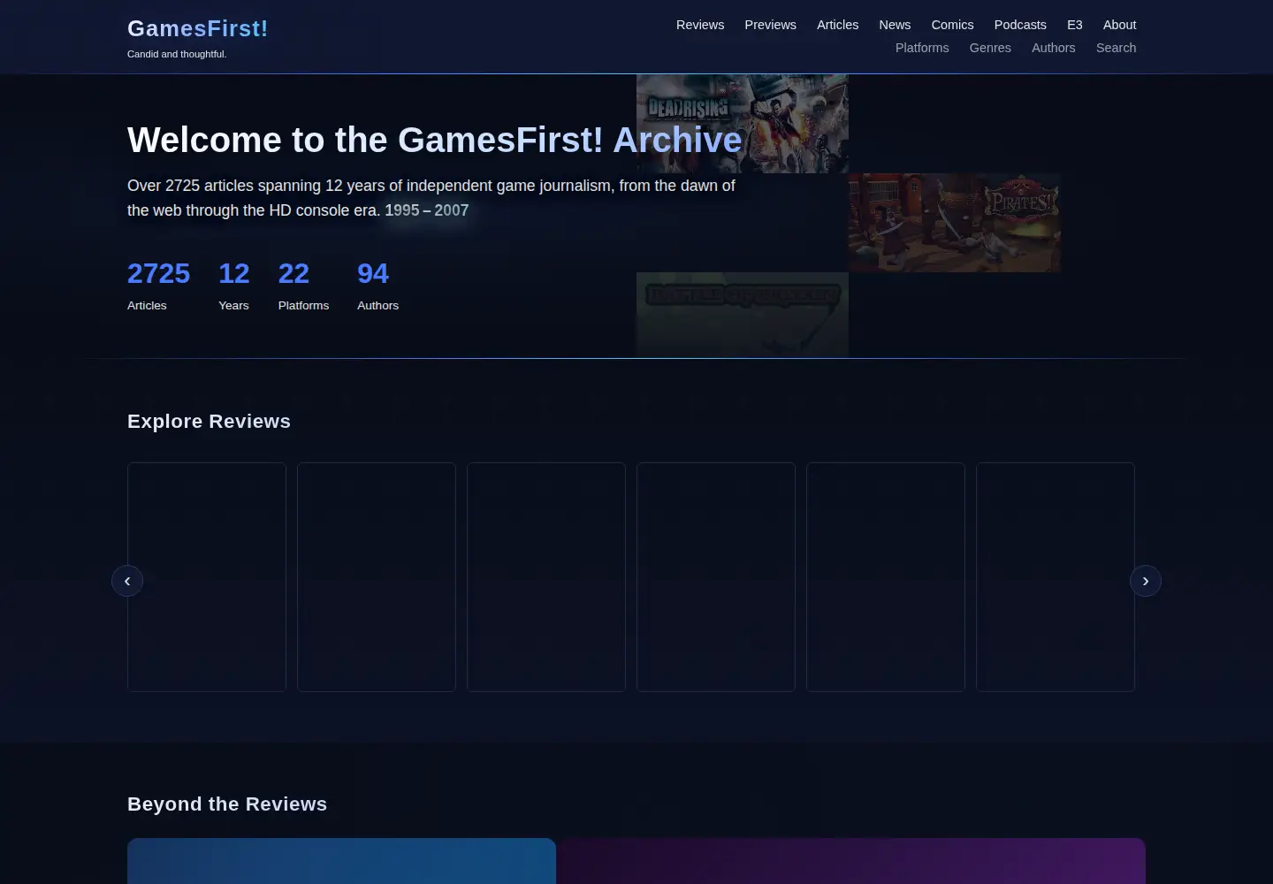Click the 'Candid and thoughtful.' tagline
The image size is (1273, 884).
pos(177,54)
